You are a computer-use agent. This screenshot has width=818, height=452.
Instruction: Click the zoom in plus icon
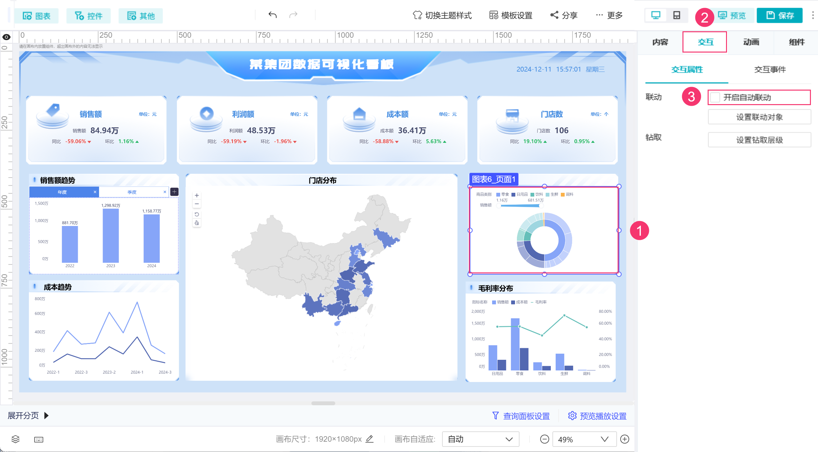625,439
